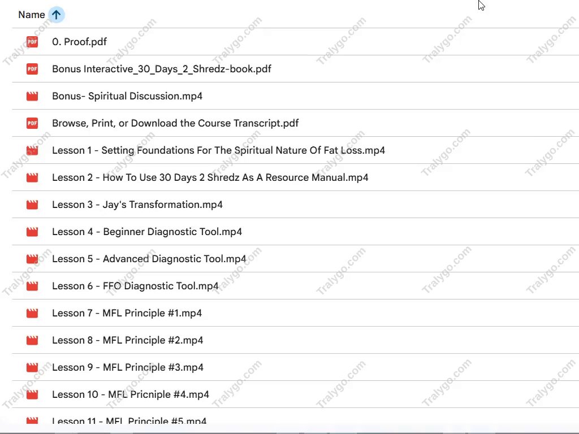The image size is (579, 434).
Task: Click the video icon for Lesson 9
Action: [x=32, y=367]
